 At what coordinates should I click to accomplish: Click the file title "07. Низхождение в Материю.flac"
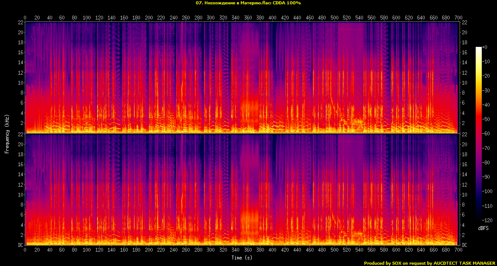point(233,3)
